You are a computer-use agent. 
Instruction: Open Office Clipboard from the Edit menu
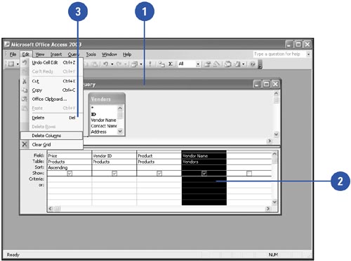coord(51,99)
